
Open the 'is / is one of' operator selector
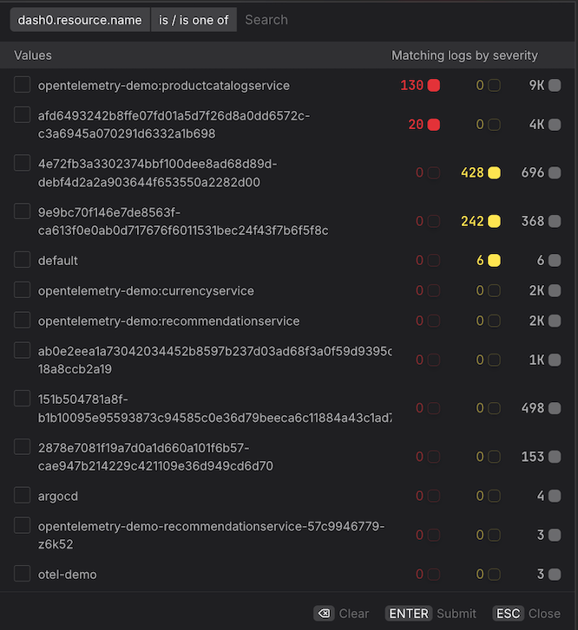pyautogui.click(x=194, y=20)
